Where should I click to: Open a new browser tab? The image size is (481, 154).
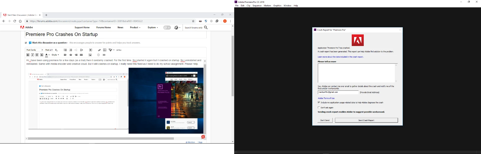(46, 15)
